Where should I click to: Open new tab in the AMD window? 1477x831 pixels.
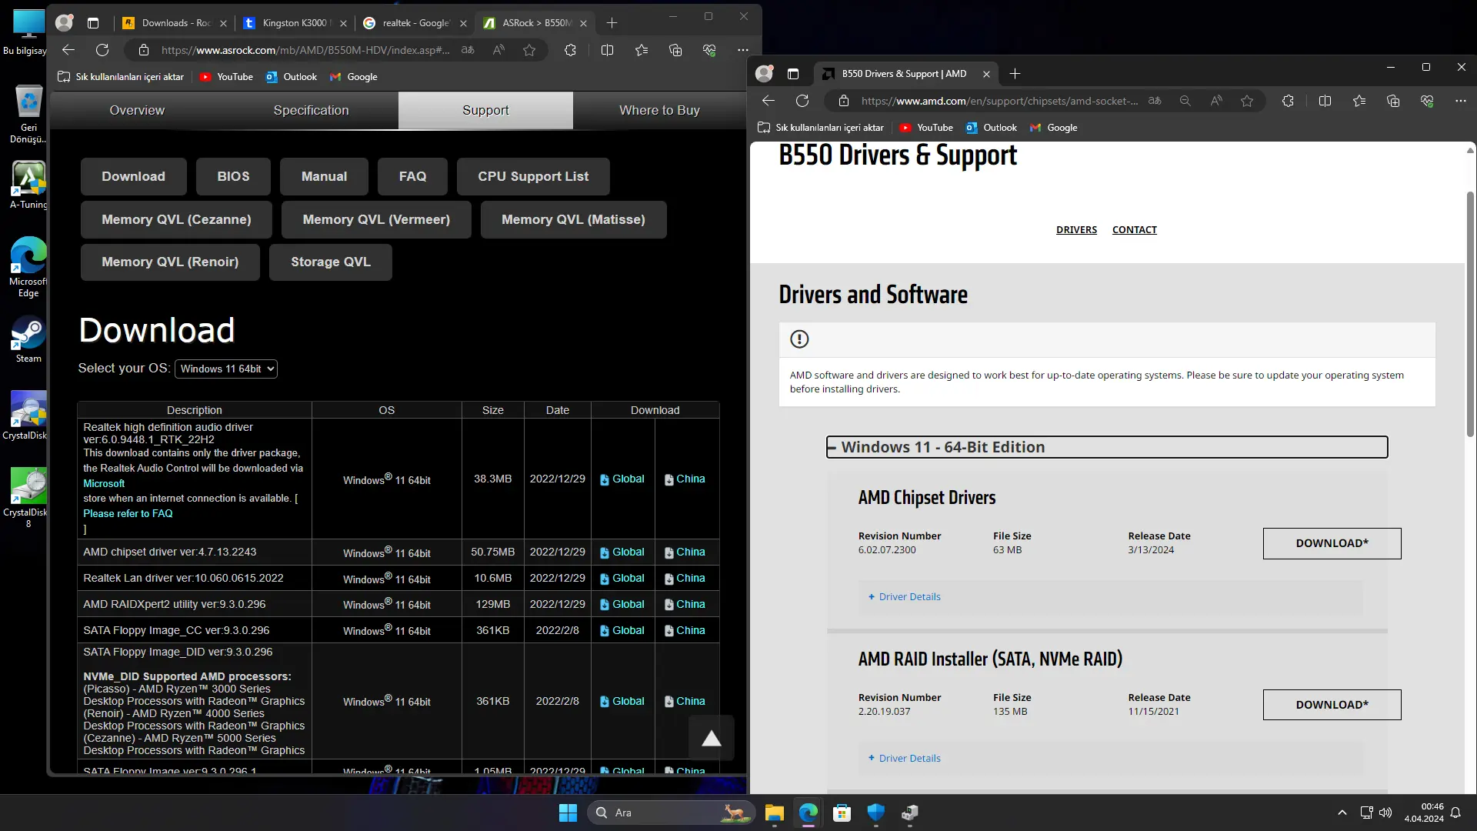[1015, 74]
